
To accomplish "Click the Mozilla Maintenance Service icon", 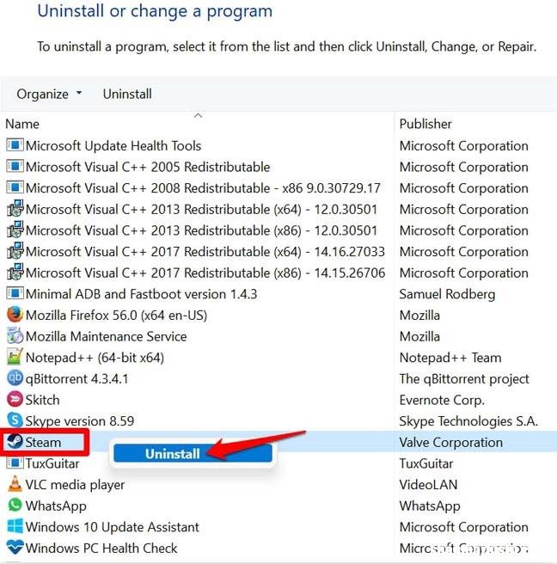I will click(15, 336).
